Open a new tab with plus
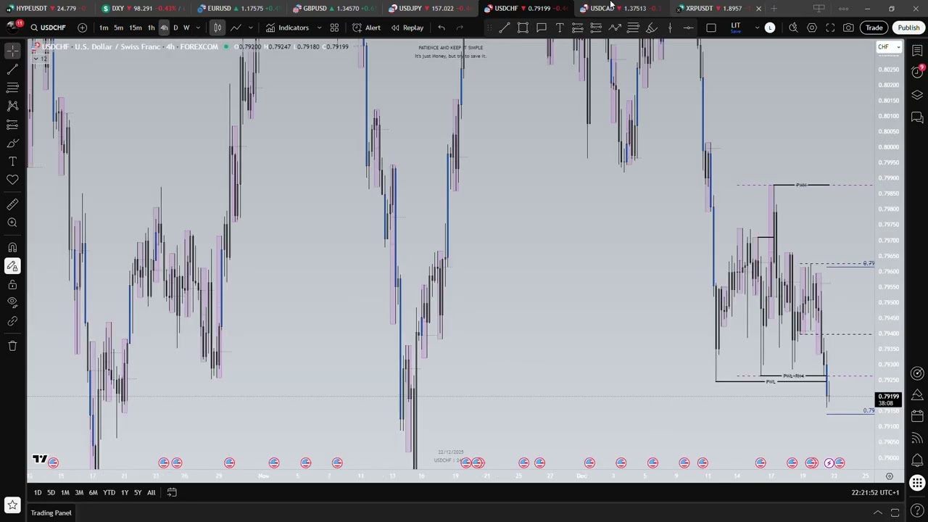This screenshot has height=522, width=928. pyautogui.click(x=774, y=9)
